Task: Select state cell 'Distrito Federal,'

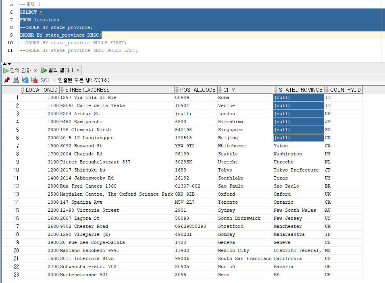Action: (x=299, y=251)
